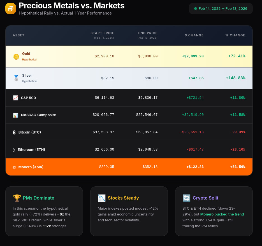
Task: Click the Monero bucked the trend text
Action: point(222,214)
